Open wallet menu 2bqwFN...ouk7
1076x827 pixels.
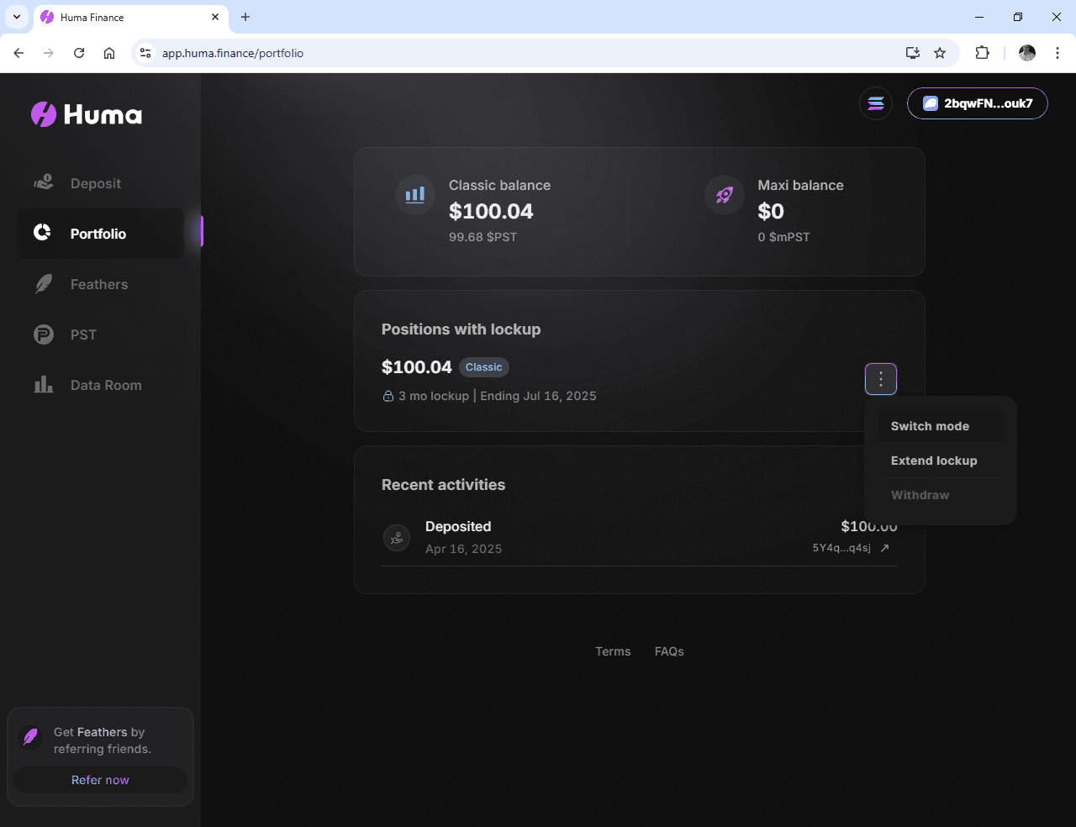tap(978, 103)
